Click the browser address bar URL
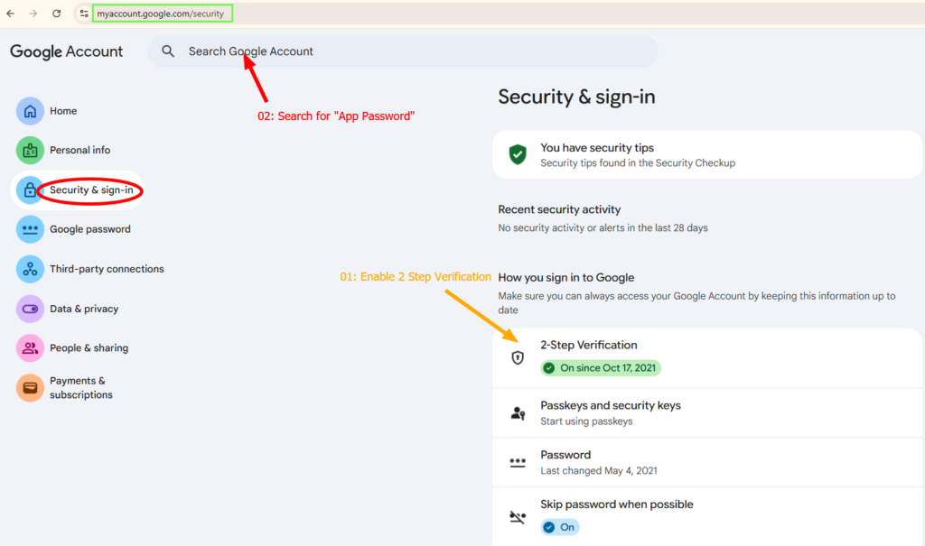The height and width of the screenshot is (546, 925). tap(161, 14)
